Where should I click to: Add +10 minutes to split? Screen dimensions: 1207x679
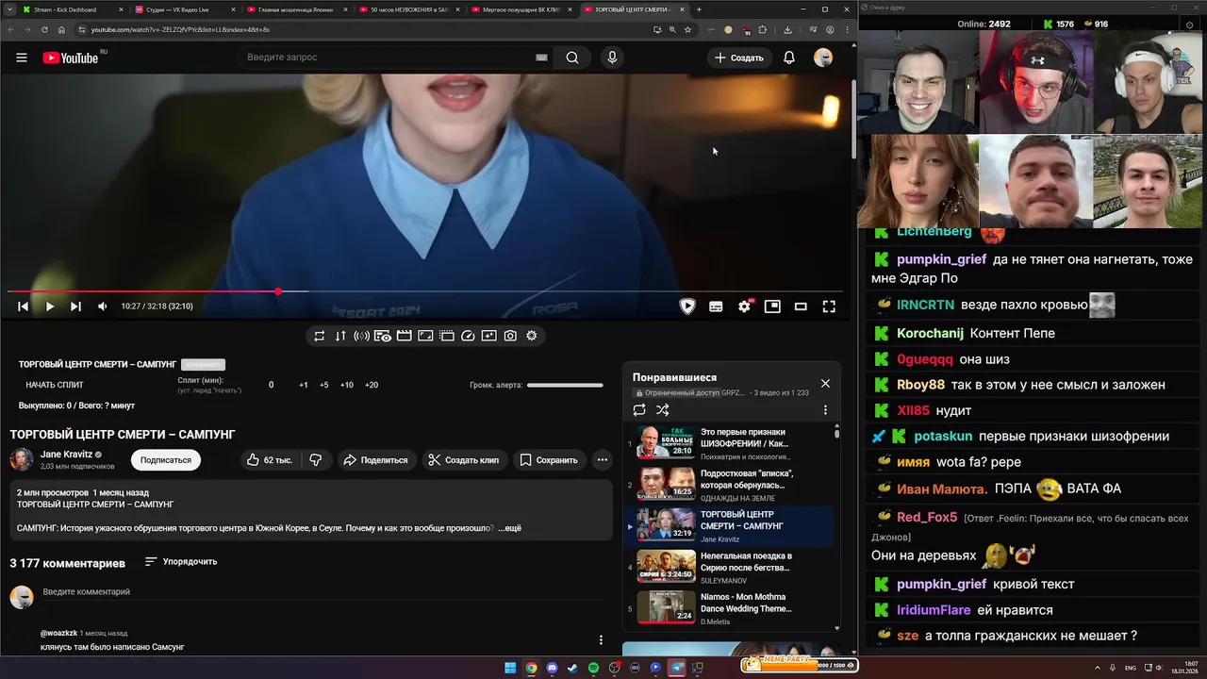click(347, 385)
